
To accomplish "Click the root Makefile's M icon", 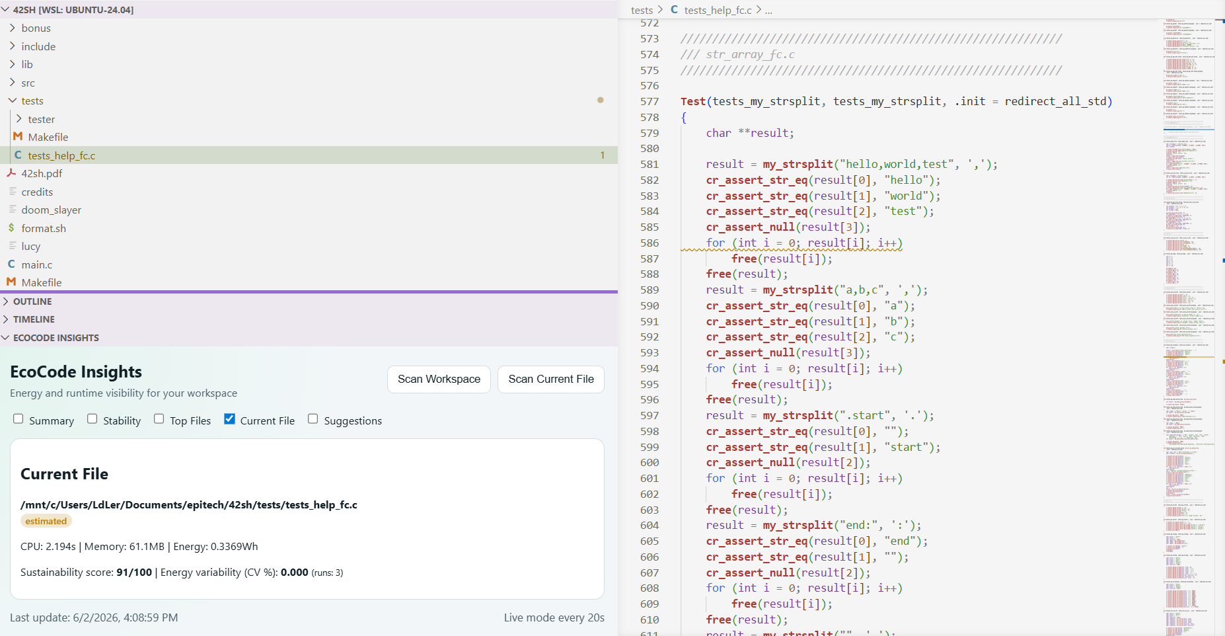I will coord(11,282).
